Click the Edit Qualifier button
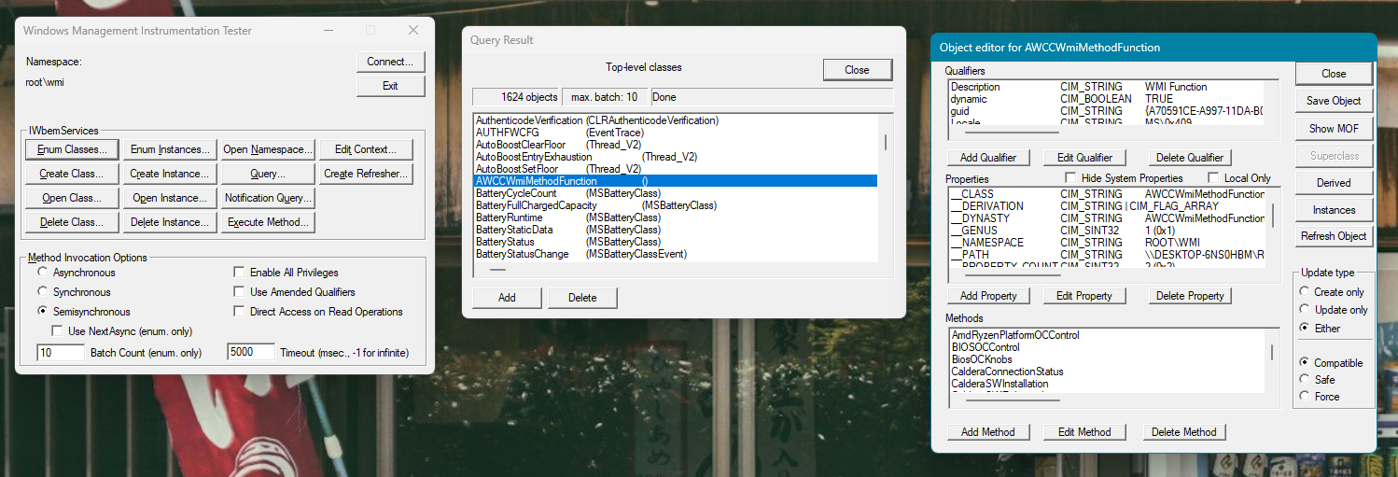Image resolution: width=1398 pixels, height=477 pixels. [x=1084, y=158]
